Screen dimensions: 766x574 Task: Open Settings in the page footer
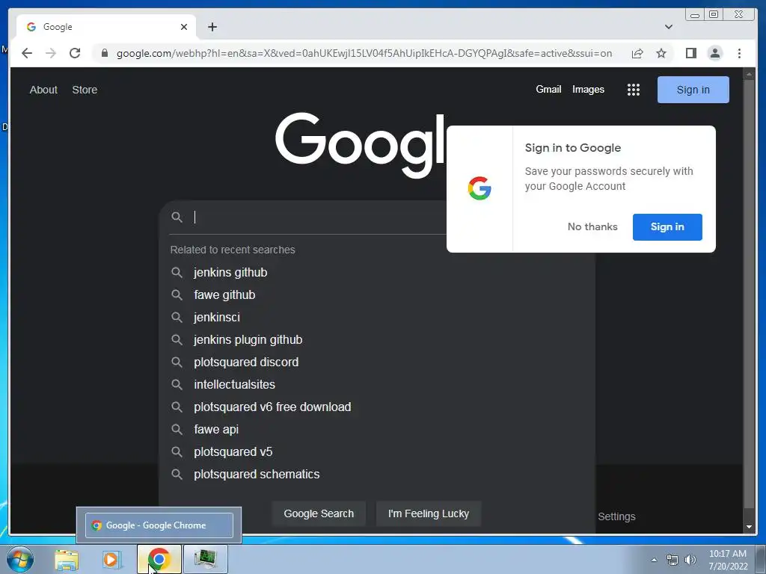coord(616,516)
